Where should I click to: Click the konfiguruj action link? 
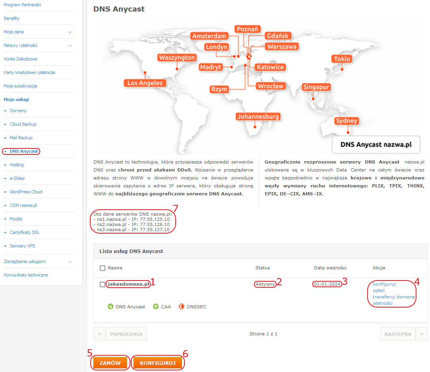coord(384,284)
